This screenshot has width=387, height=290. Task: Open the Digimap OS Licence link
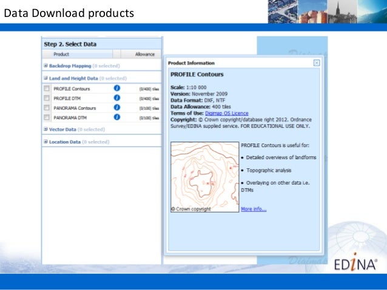coord(227,113)
